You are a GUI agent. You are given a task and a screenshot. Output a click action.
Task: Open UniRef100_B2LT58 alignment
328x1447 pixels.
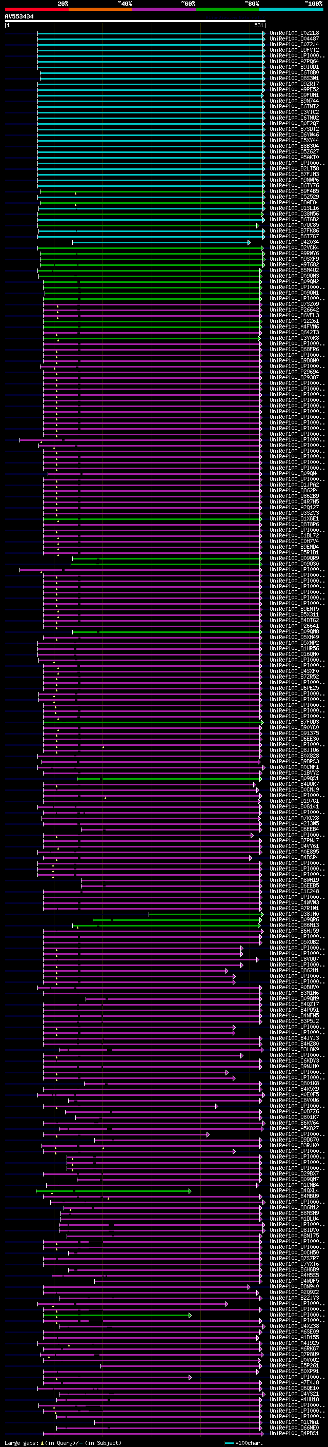pyautogui.click(x=294, y=168)
